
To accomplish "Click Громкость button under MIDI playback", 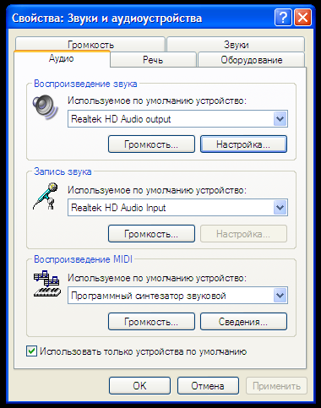I will (x=151, y=321).
